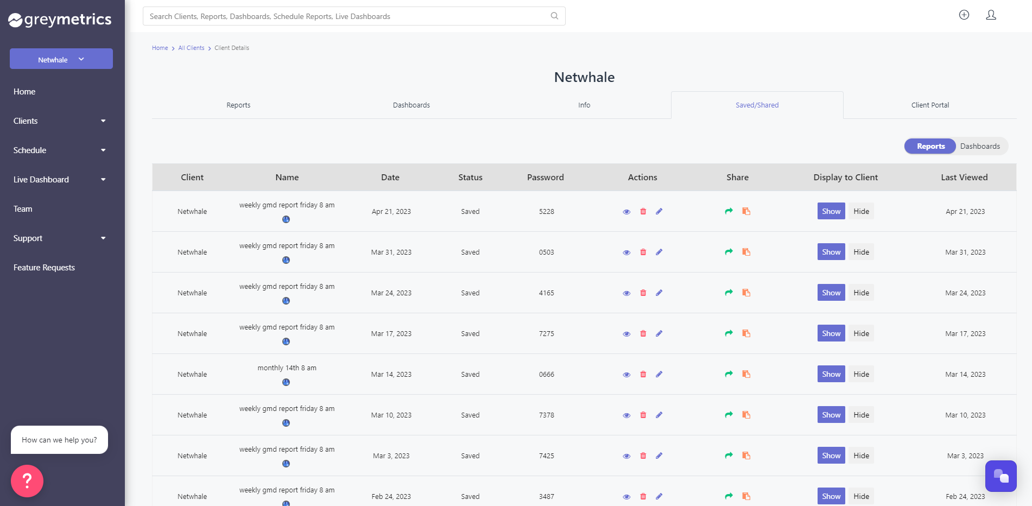Open the red question mark help button
The width and height of the screenshot is (1032, 506).
(x=27, y=480)
